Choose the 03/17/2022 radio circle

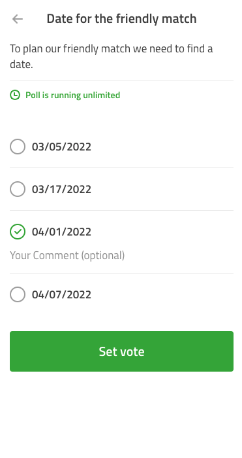[18, 189]
